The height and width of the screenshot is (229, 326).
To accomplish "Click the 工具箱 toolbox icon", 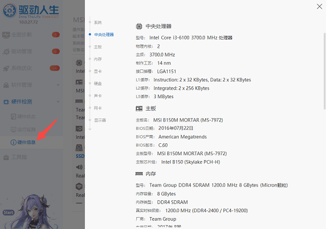I will pyautogui.click(x=6, y=157).
